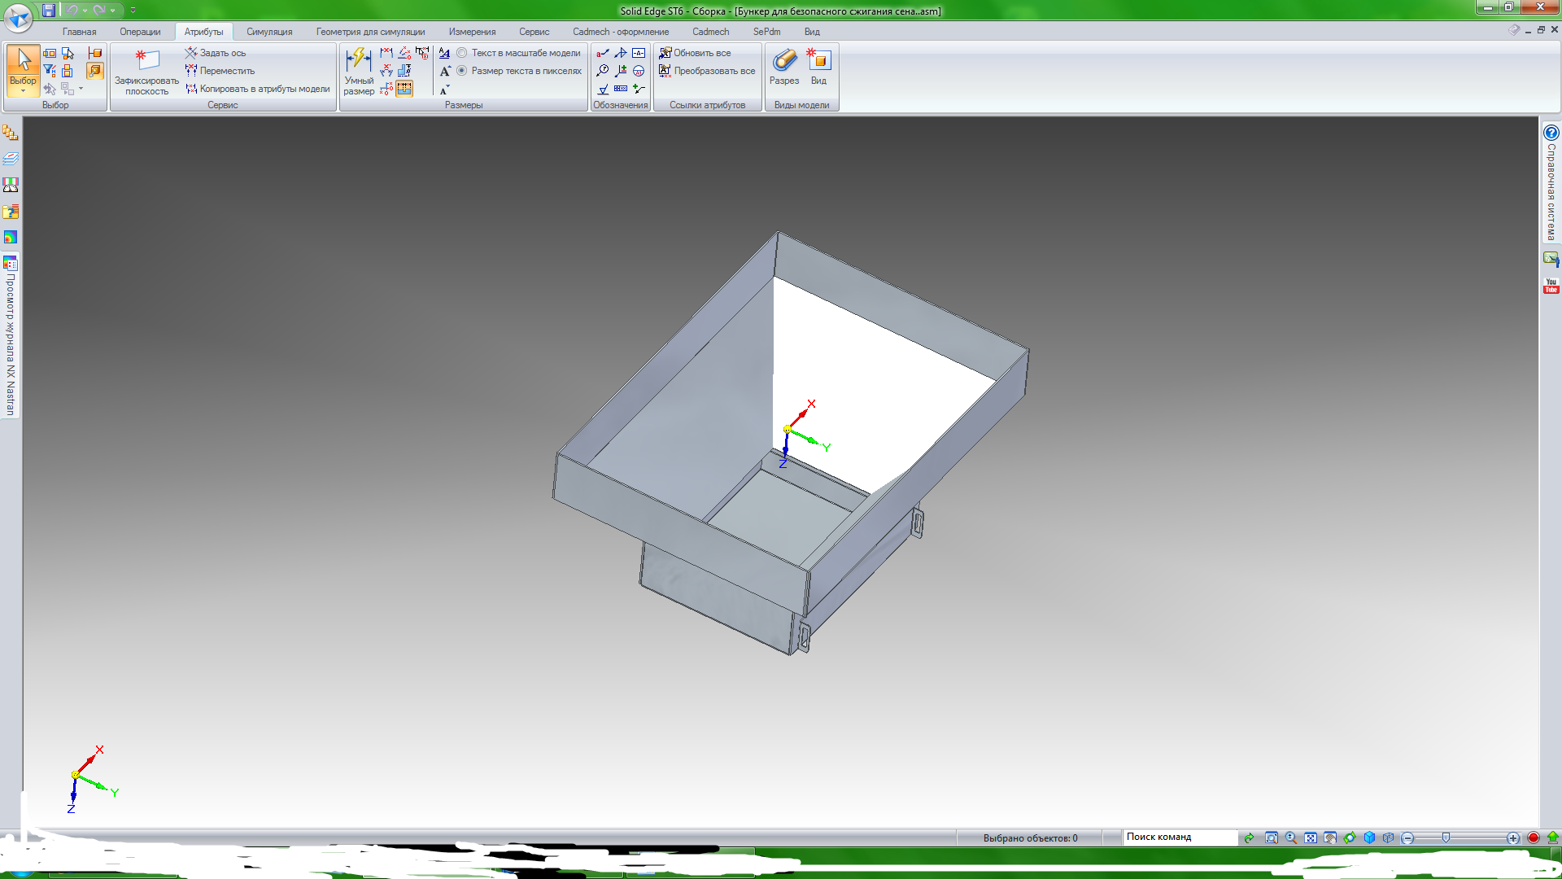Click the Поиск команд search field
This screenshot has height=879, width=1562.
pos(1180,837)
